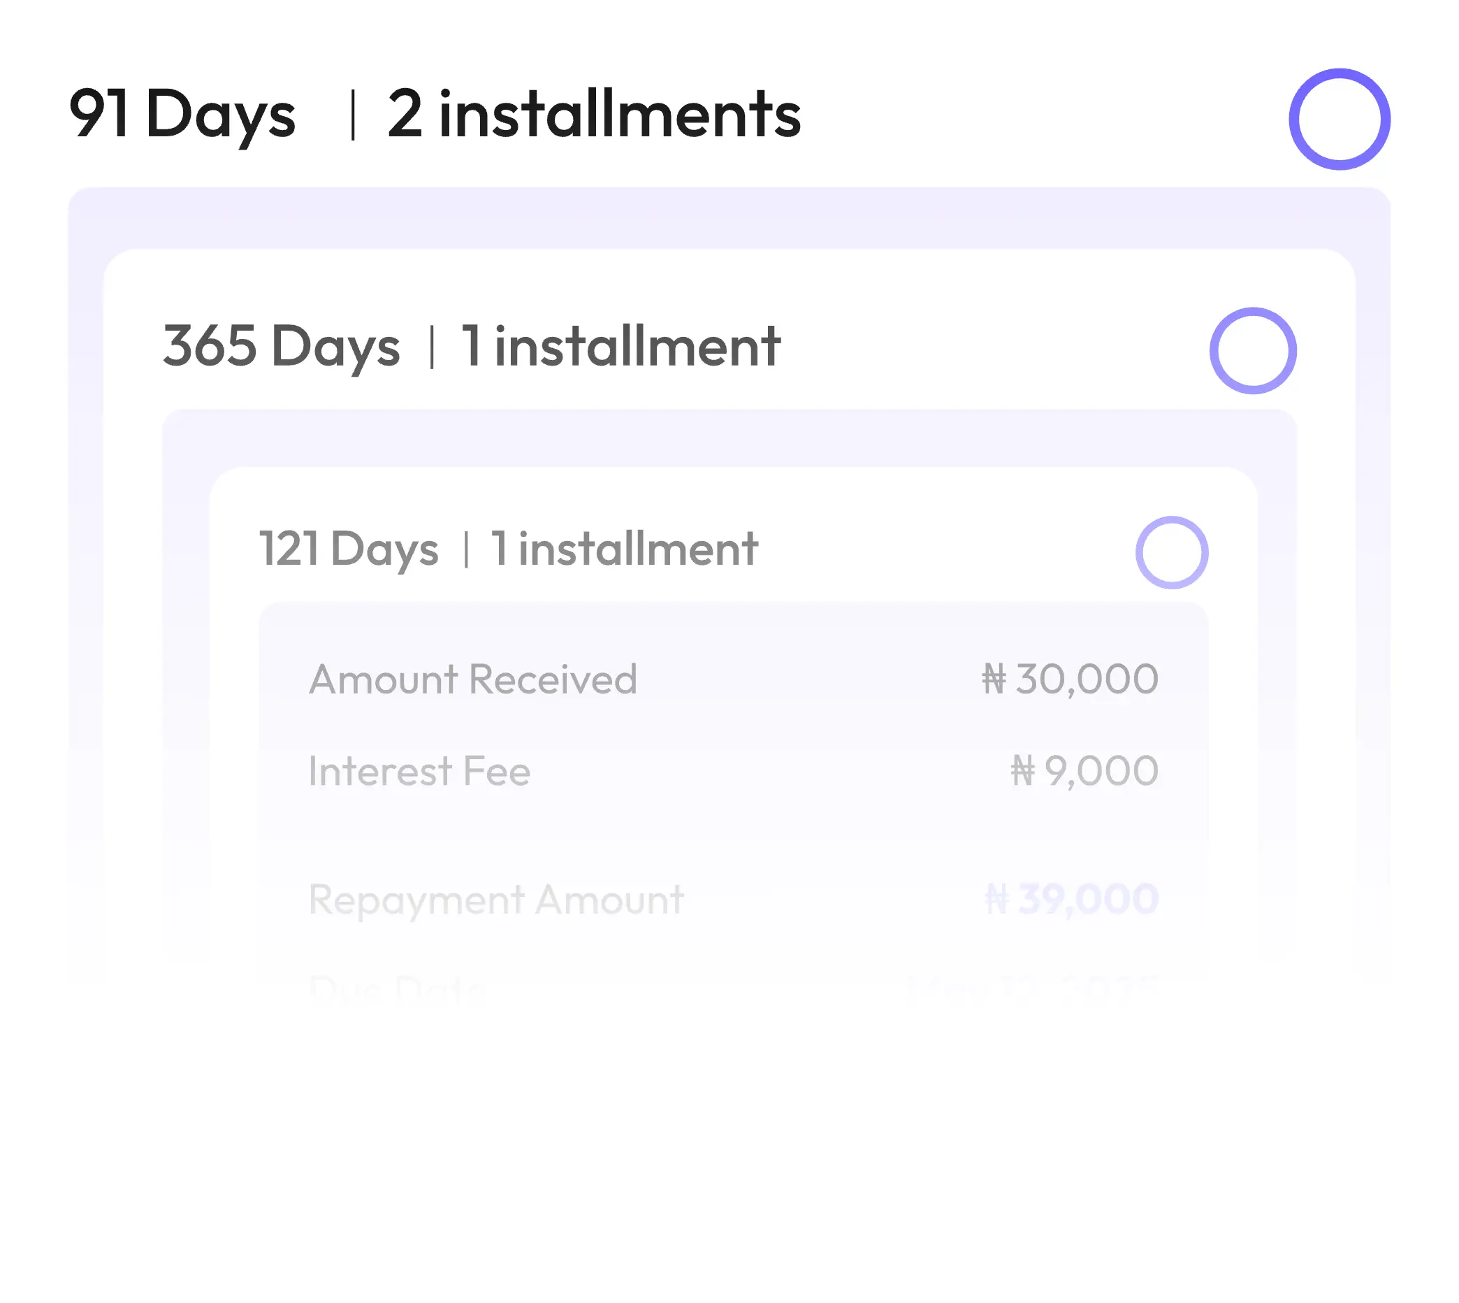Click the Amount Received label
Image resolution: width=1459 pixels, height=1303 pixels.
point(473,679)
